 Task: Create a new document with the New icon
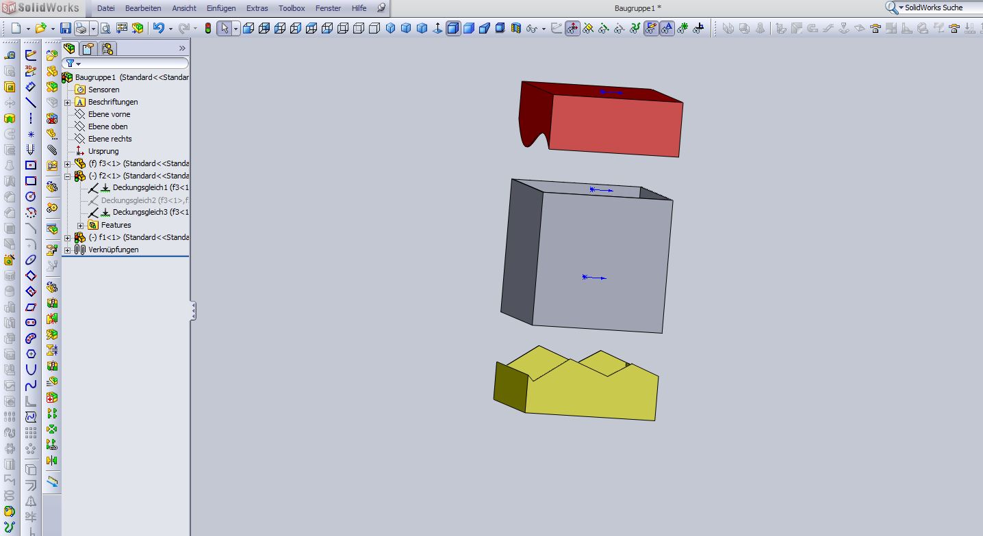[16, 28]
